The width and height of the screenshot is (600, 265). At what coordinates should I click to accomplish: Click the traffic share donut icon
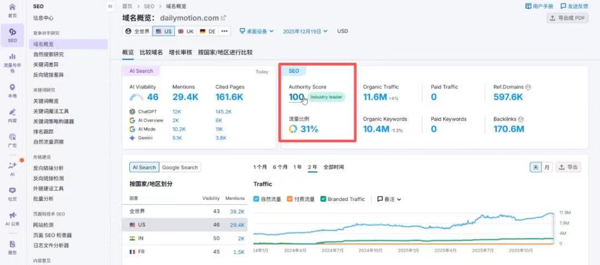[x=293, y=129]
